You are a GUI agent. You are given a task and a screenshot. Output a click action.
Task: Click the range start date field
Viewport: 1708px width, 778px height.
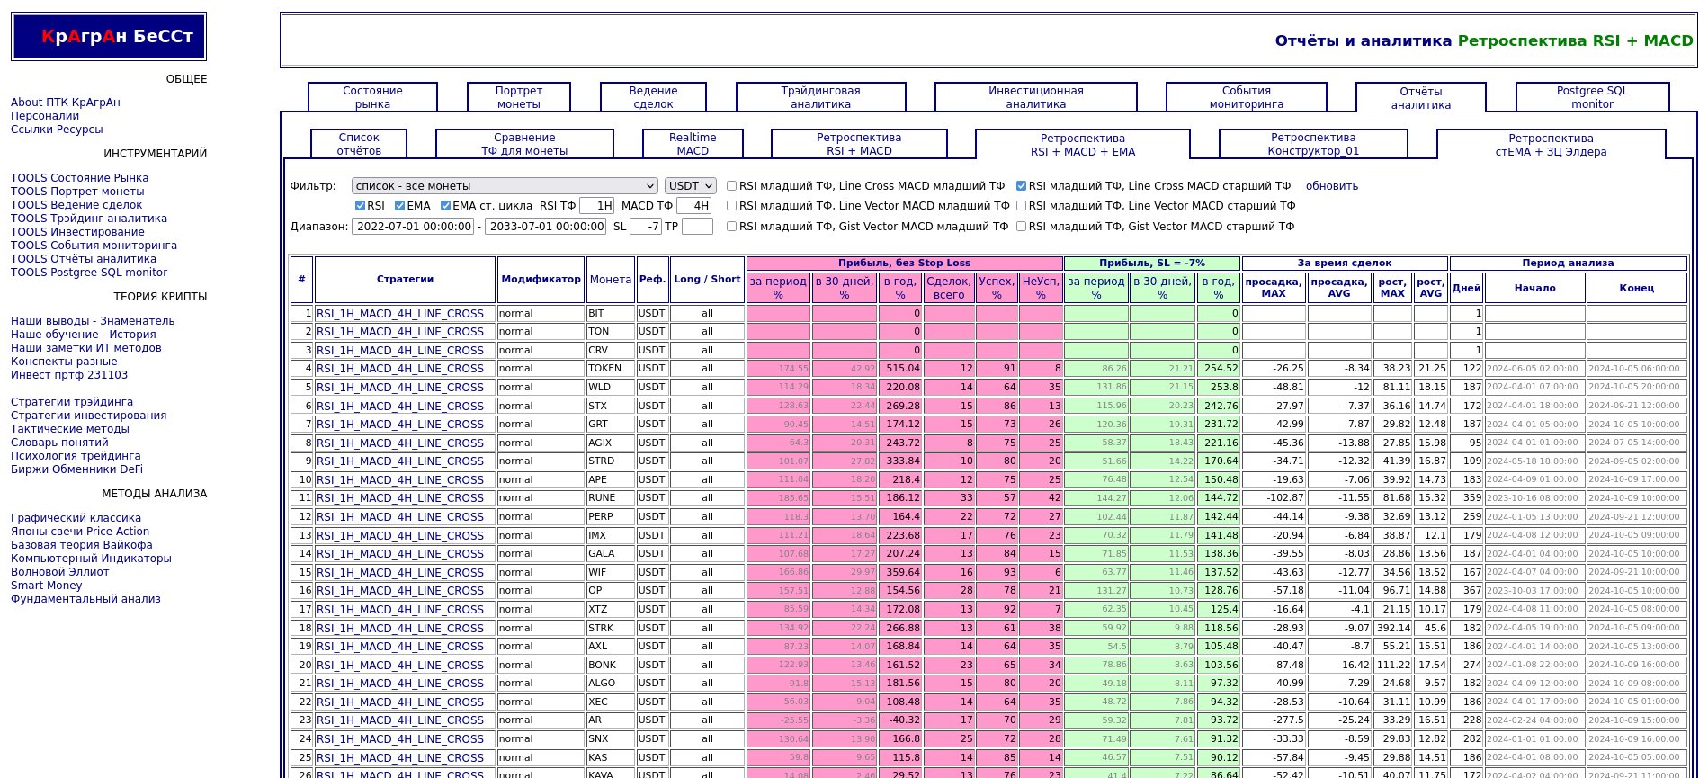tap(414, 227)
